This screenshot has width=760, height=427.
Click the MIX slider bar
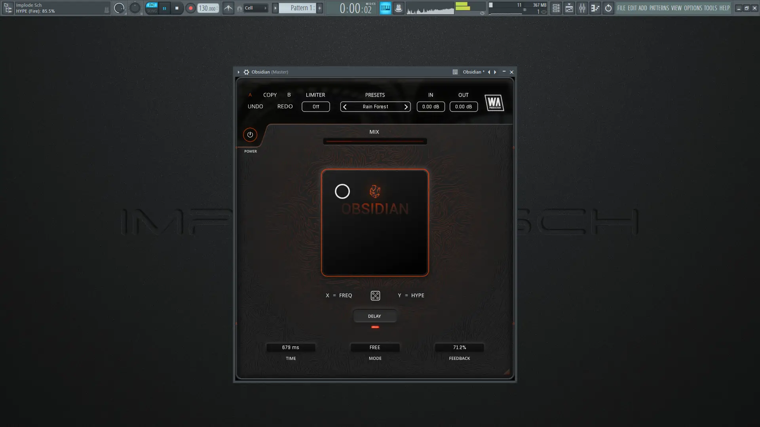(x=374, y=141)
